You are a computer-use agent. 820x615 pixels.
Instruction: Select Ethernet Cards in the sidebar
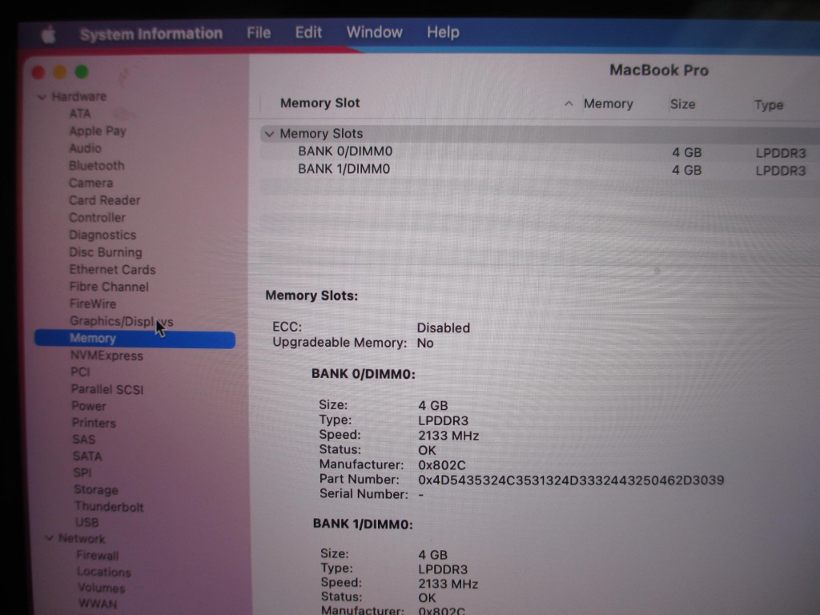click(x=112, y=270)
